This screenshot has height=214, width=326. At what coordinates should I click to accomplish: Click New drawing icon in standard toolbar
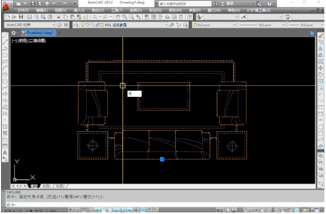[7, 17]
